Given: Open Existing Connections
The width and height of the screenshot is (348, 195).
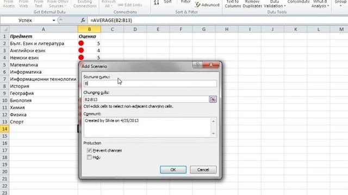Looking at the screenshot, I should click(x=85, y=4).
